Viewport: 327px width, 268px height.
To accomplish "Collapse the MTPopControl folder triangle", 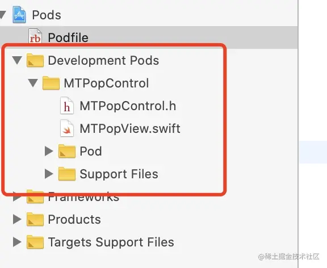I will (x=33, y=83).
